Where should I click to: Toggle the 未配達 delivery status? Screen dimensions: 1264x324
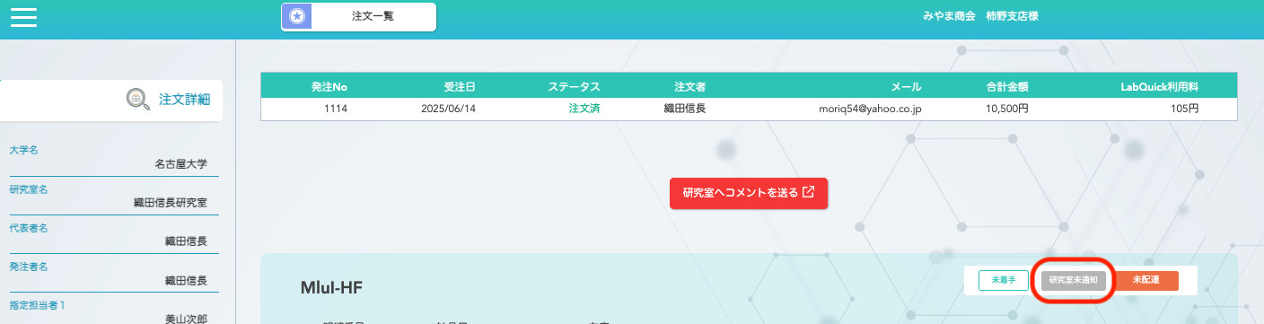click(x=1145, y=280)
